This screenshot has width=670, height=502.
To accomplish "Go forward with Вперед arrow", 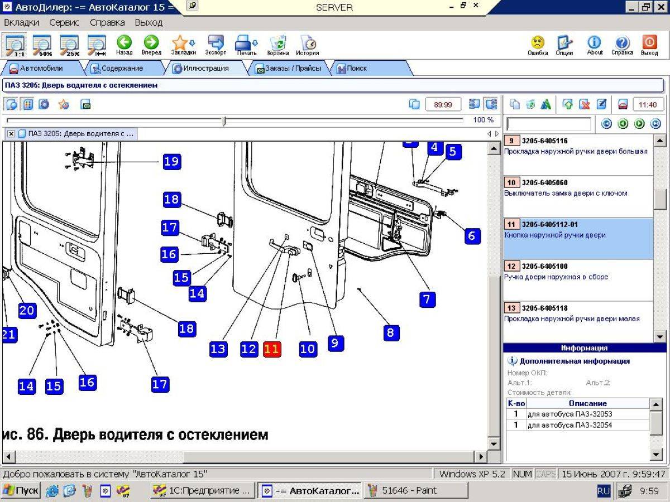I will pos(151,45).
